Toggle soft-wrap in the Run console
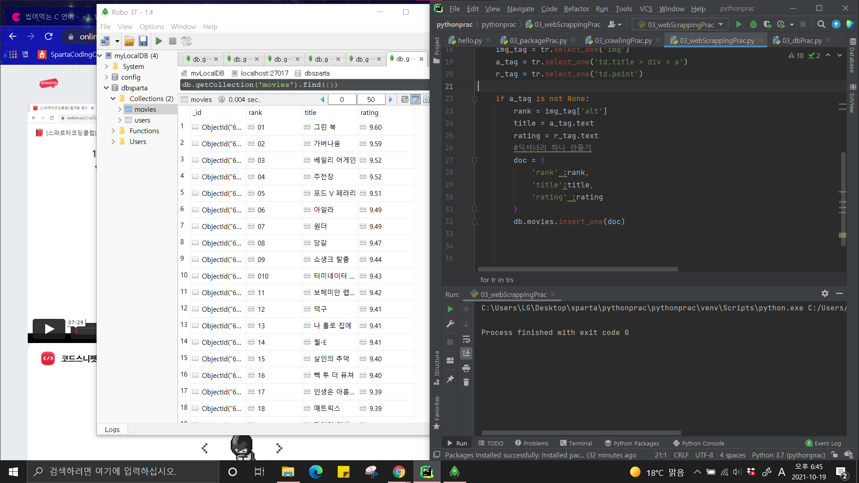 click(x=466, y=339)
